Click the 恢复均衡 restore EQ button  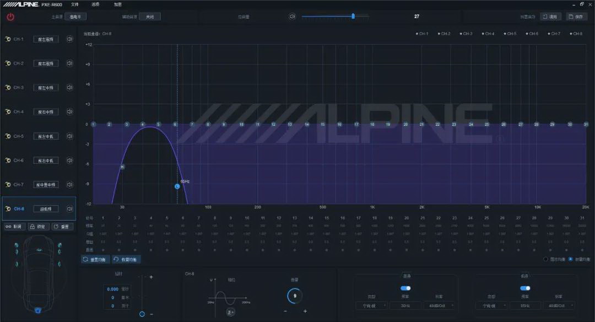click(126, 259)
